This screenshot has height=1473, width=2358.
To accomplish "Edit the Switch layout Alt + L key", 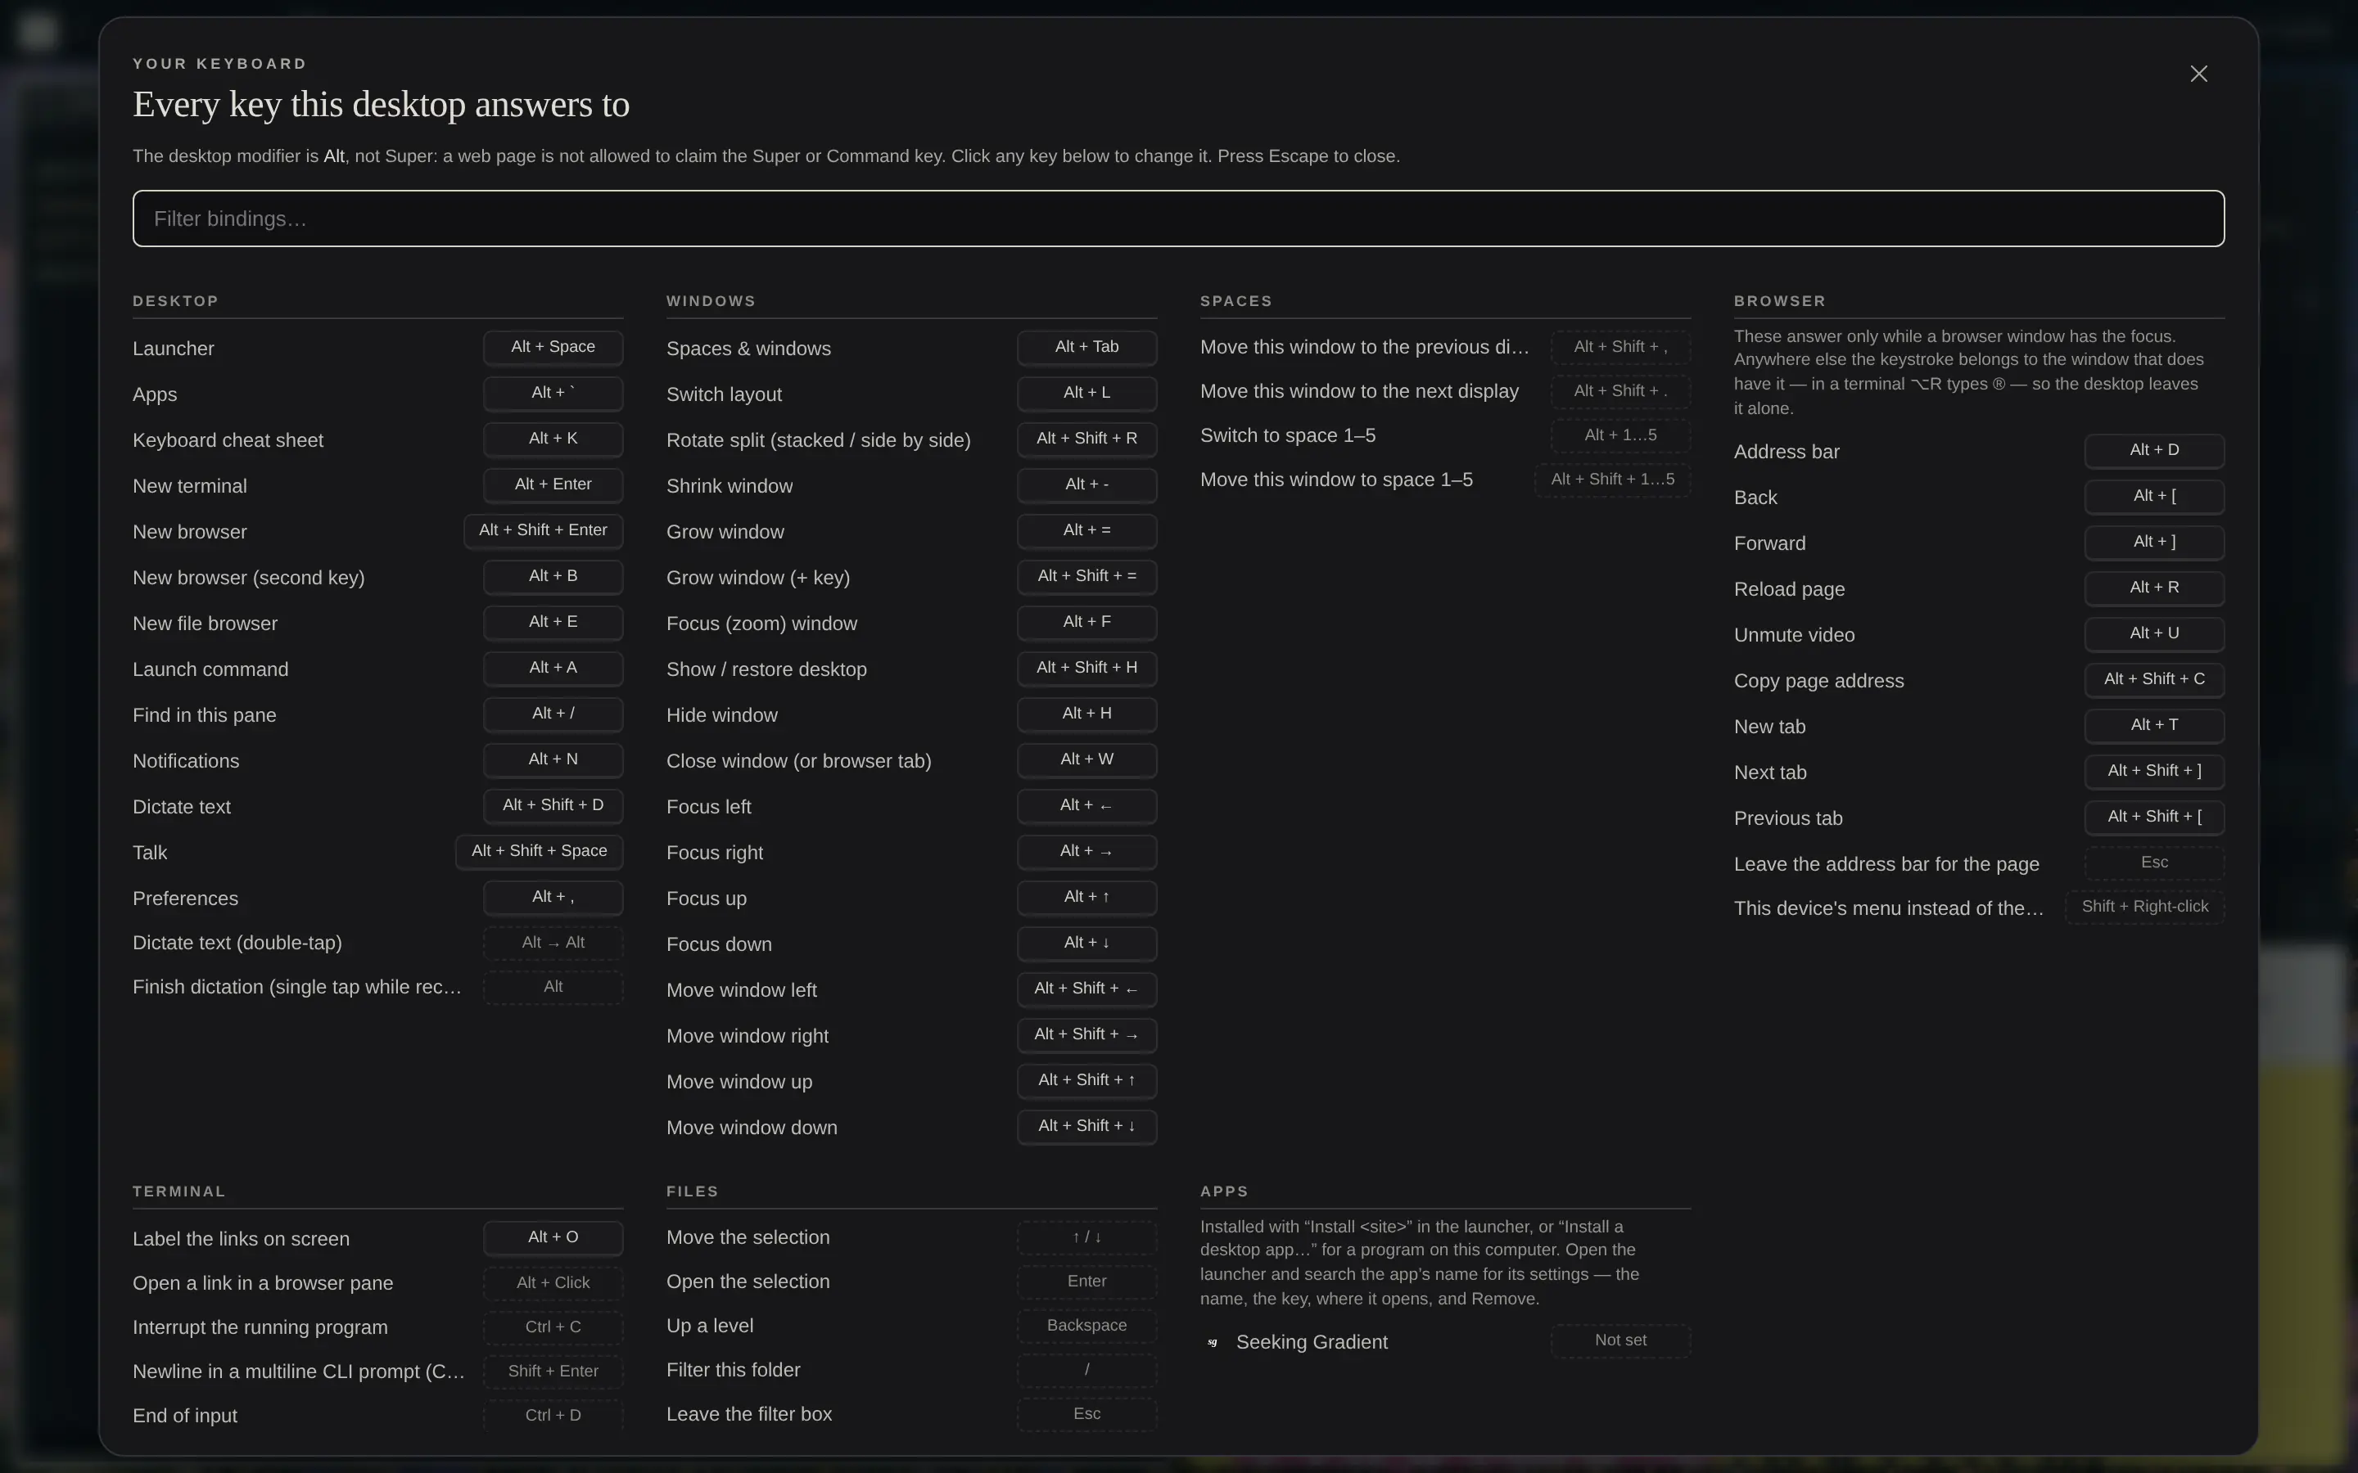I will coord(1086,393).
